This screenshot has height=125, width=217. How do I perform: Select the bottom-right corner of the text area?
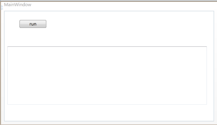point(207,104)
